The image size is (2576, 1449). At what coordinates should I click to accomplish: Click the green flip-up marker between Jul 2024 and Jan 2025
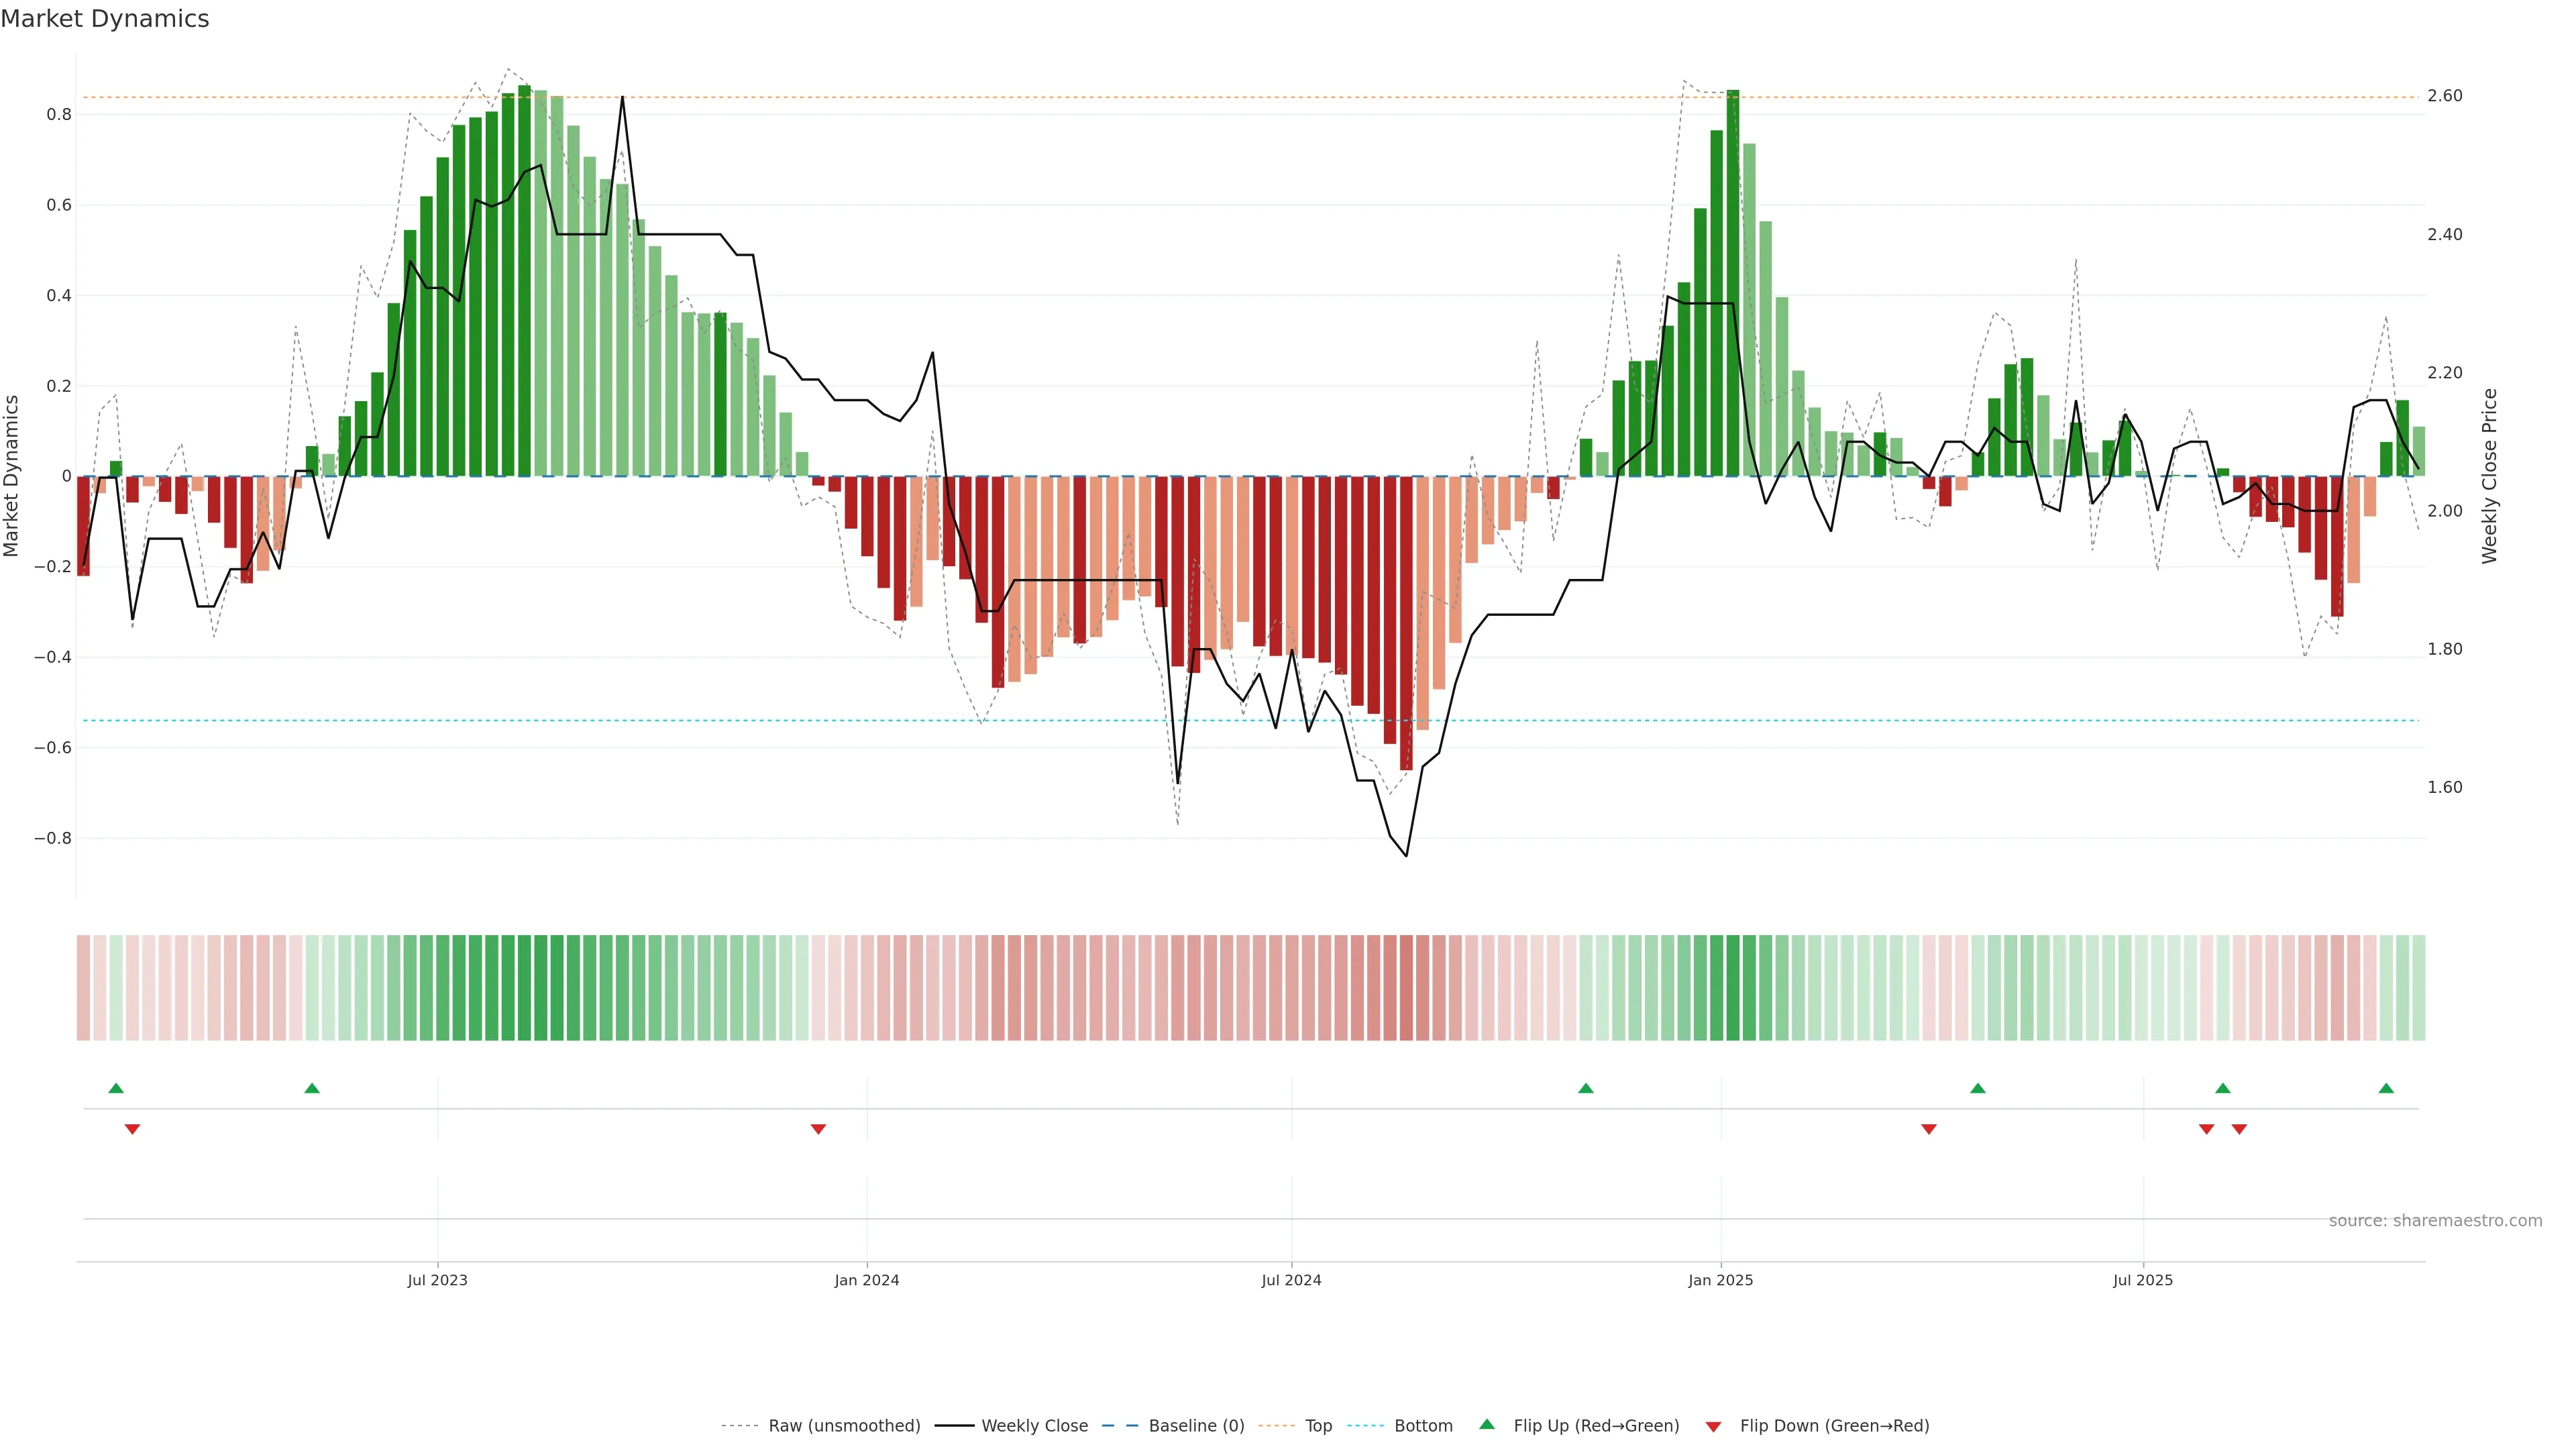pyautogui.click(x=1585, y=1088)
